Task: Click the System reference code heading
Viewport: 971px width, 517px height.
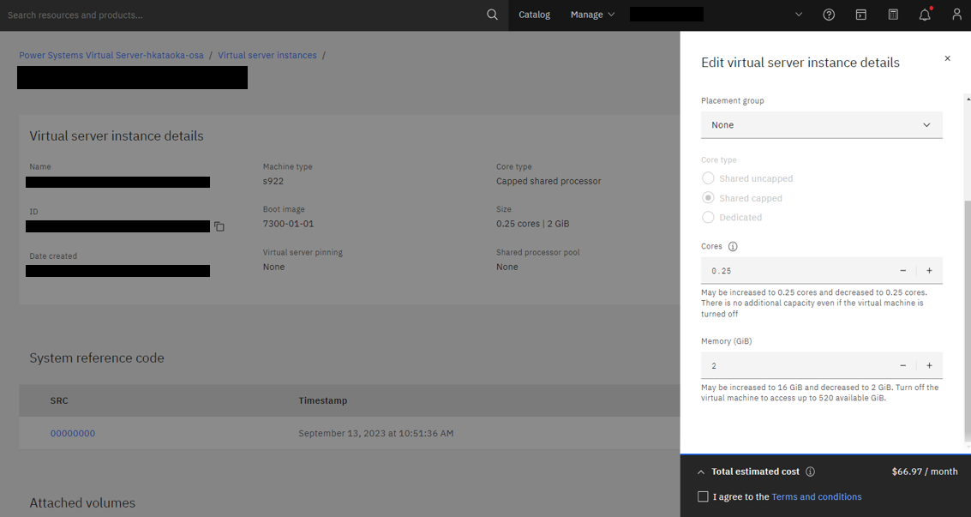Action: coord(97,358)
